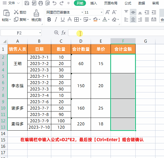Toggle Underline formatting
Viewport: 164px width, 158px height.
(x=63, y=20)
